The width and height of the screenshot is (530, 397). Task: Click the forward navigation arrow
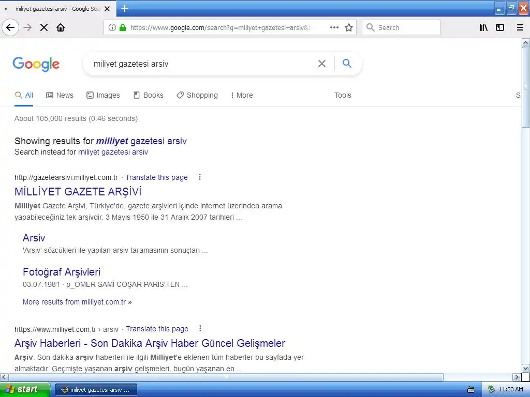coord(27,27)
